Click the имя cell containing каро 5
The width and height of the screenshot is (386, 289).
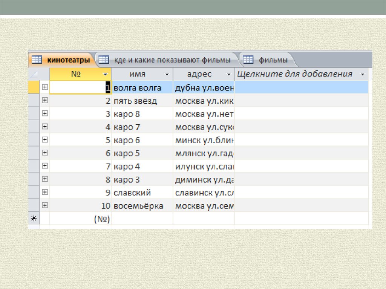pos(142,153)
